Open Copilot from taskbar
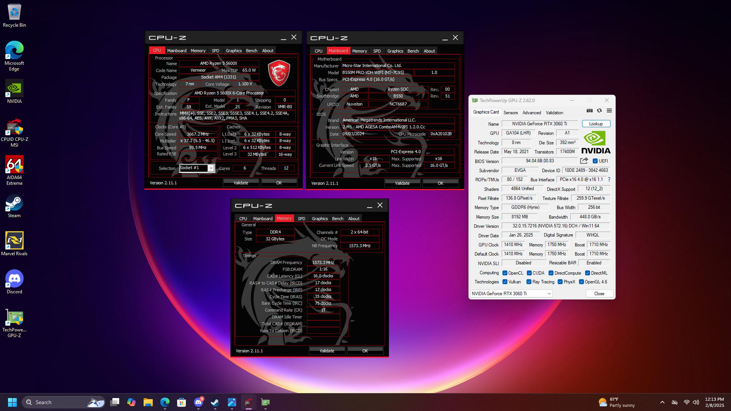The height and width of the screenshot is (411, 731). coord(131,402)
